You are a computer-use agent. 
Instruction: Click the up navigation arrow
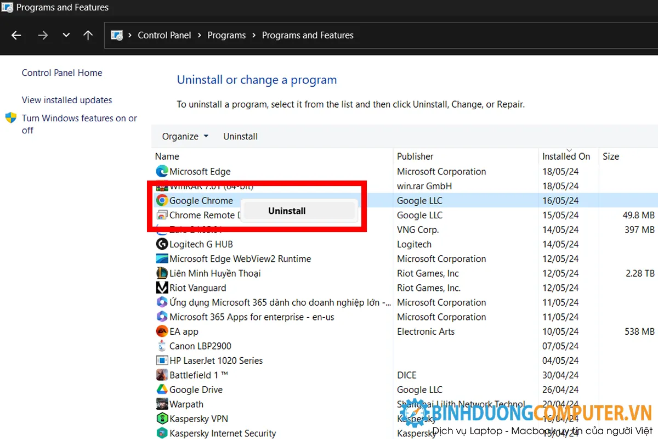coord(88,35)
